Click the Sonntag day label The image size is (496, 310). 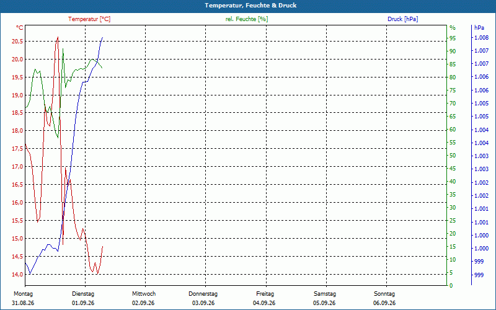(x=384, y=294)
